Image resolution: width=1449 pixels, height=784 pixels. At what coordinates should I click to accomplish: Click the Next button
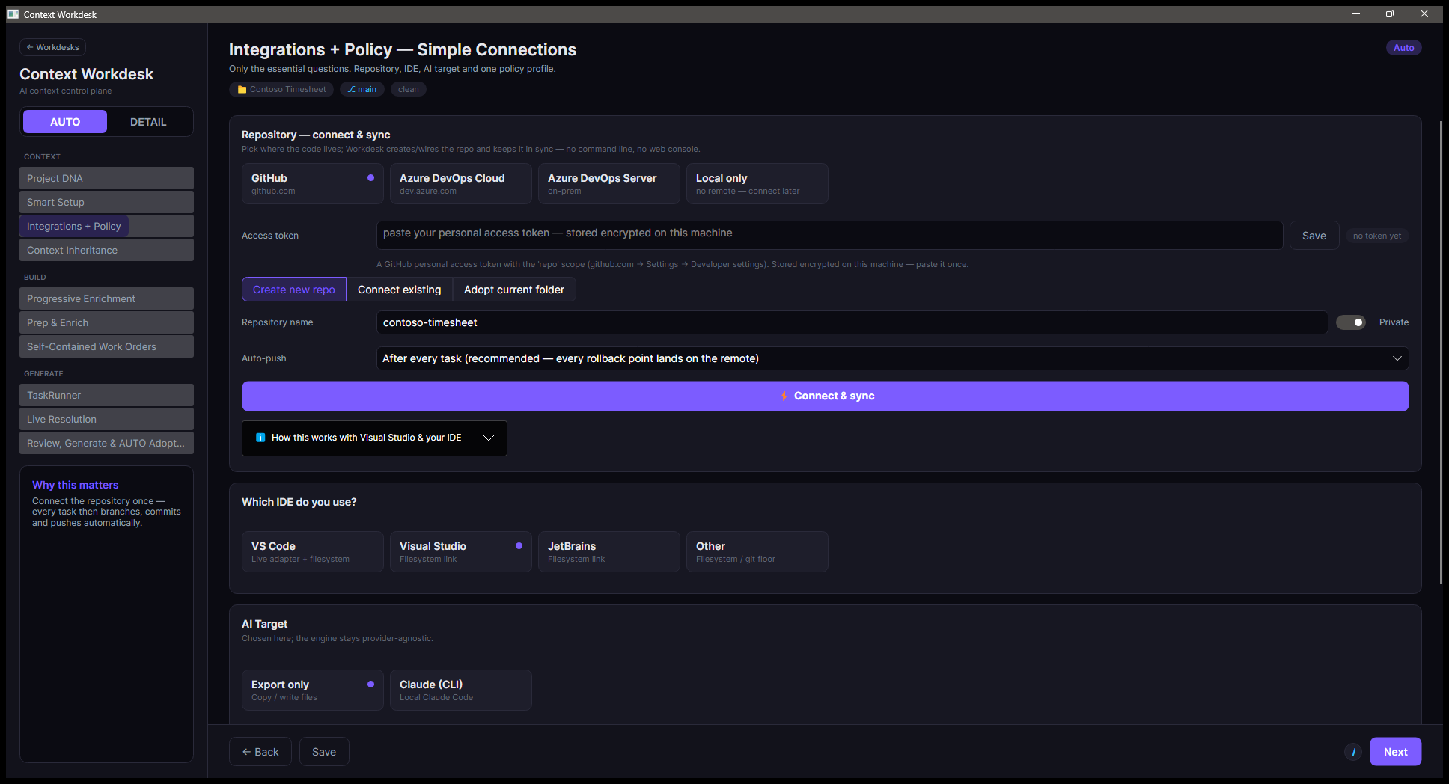click(1395, 752)
